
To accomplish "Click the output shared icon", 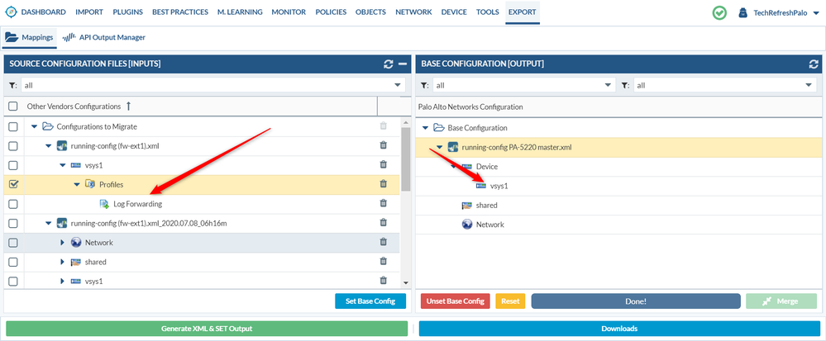I will [x=466, y=206].
